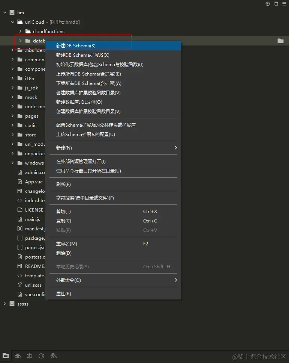Open the 新建(N) submenu arrow
289x363 pixels.
(x=175, y=148)
